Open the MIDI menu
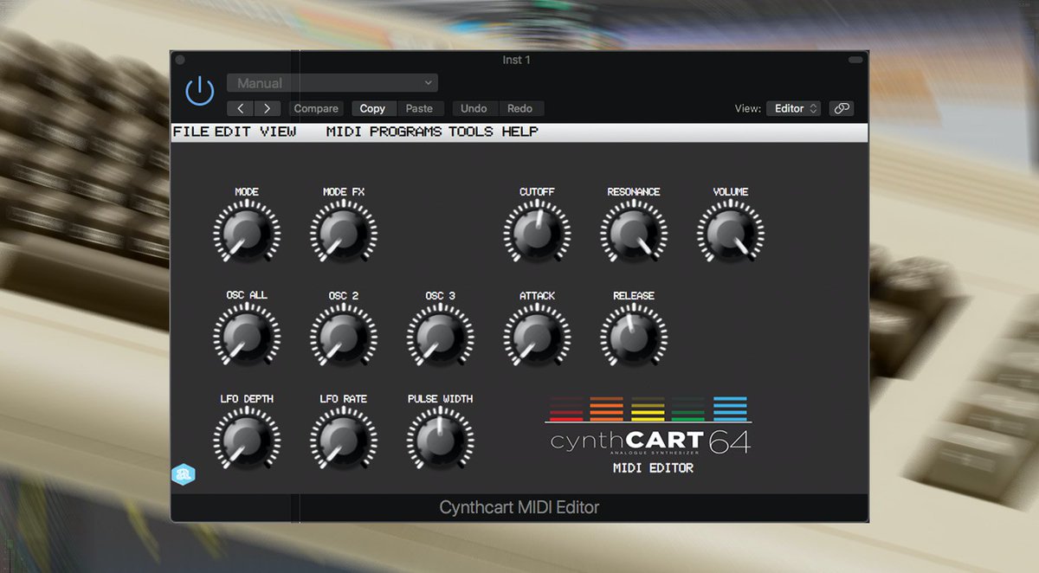The image size is (1039, 573). [345, 132]
